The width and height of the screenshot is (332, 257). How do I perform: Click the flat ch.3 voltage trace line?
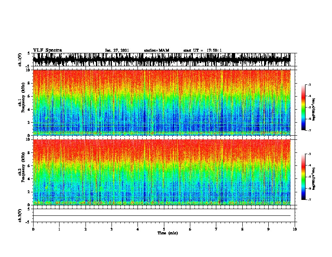pos(161,216)
